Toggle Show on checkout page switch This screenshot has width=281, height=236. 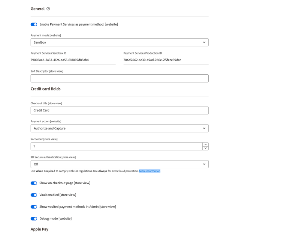34,183
